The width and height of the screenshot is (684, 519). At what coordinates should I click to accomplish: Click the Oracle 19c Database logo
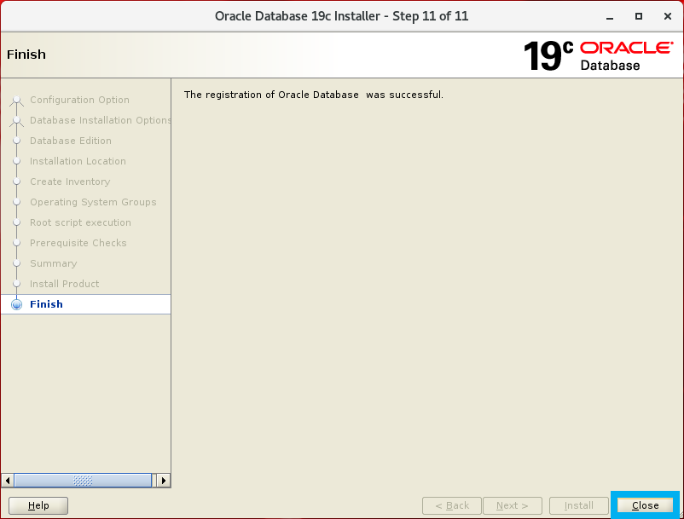pos(598,55)
